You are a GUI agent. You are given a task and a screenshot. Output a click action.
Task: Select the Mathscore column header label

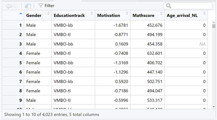coord(144,16)
